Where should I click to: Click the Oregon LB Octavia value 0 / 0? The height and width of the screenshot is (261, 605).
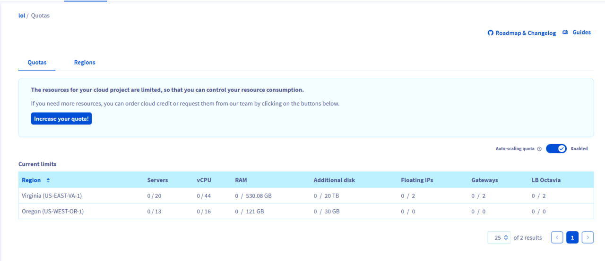click(x=539, y=212)
